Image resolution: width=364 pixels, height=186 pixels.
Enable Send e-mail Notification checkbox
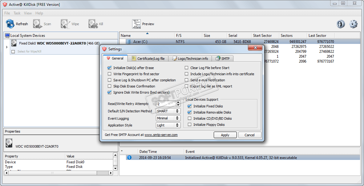pyautogui.click(x=186, y=80)
